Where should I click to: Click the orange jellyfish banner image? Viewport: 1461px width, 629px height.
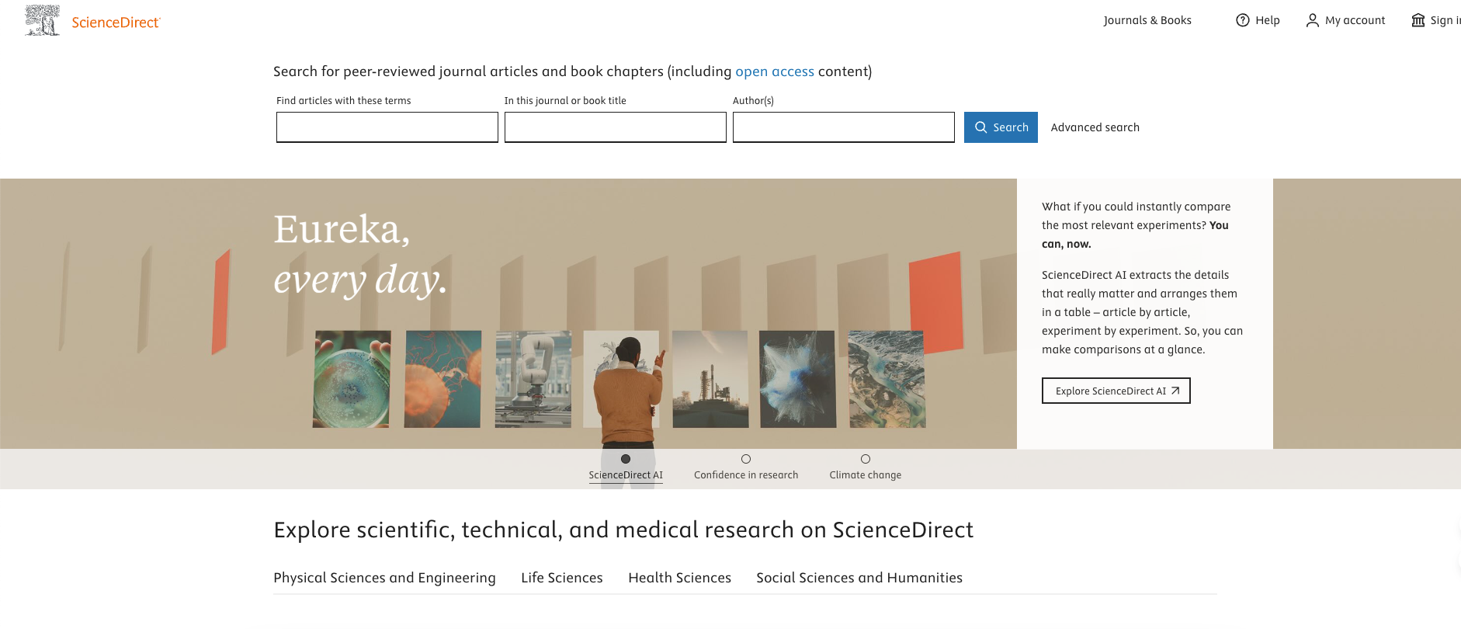(x=442, y=379)
